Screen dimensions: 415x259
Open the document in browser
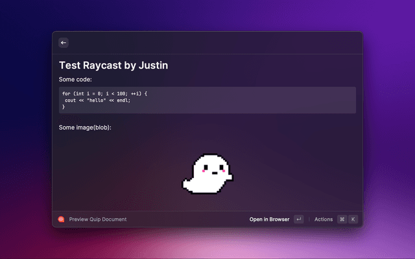coord(269,220)
